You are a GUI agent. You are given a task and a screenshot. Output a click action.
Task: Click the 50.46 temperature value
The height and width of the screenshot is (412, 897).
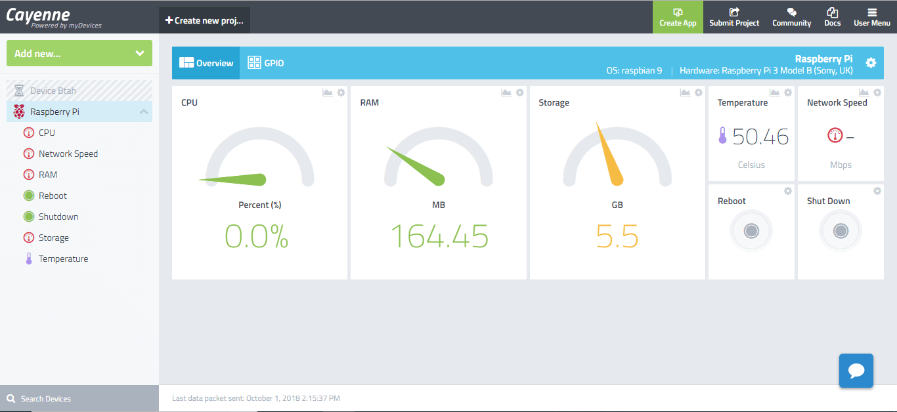(x=760, y=136)
